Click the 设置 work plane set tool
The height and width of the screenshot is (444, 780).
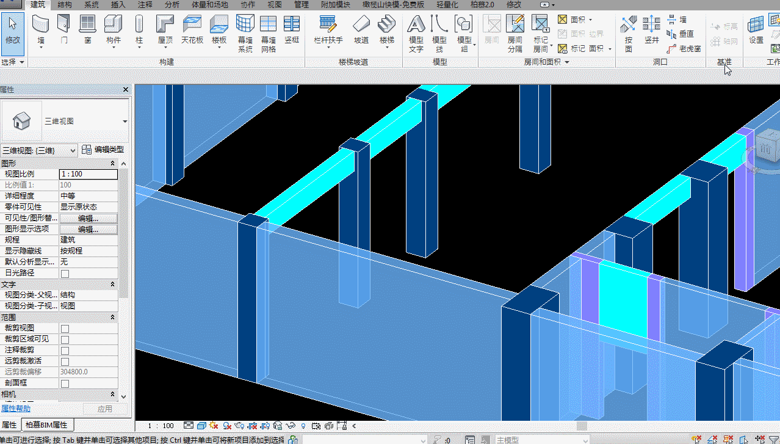(x=756, y=31)
